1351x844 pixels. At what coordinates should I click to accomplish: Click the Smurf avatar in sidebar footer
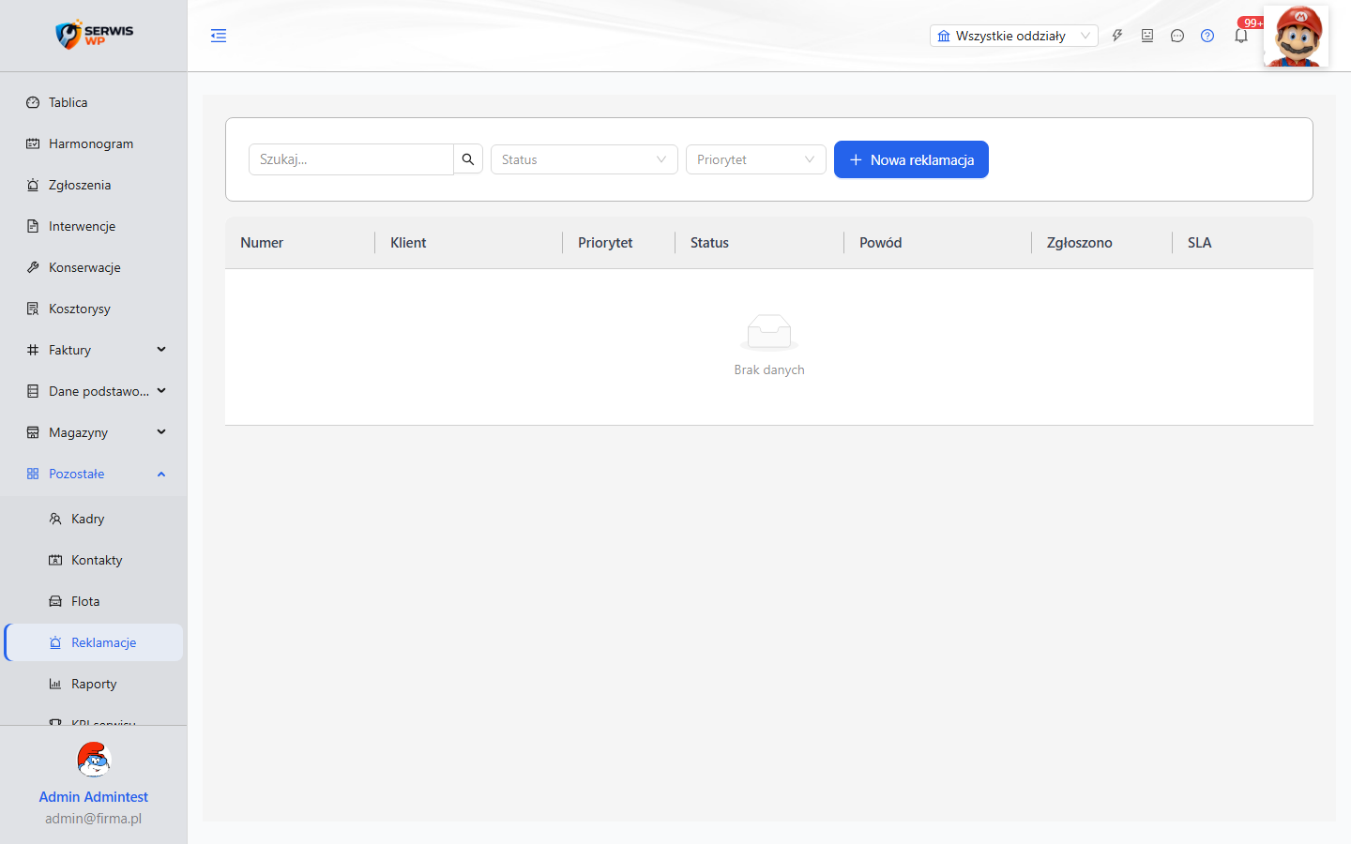coord(94,760)
